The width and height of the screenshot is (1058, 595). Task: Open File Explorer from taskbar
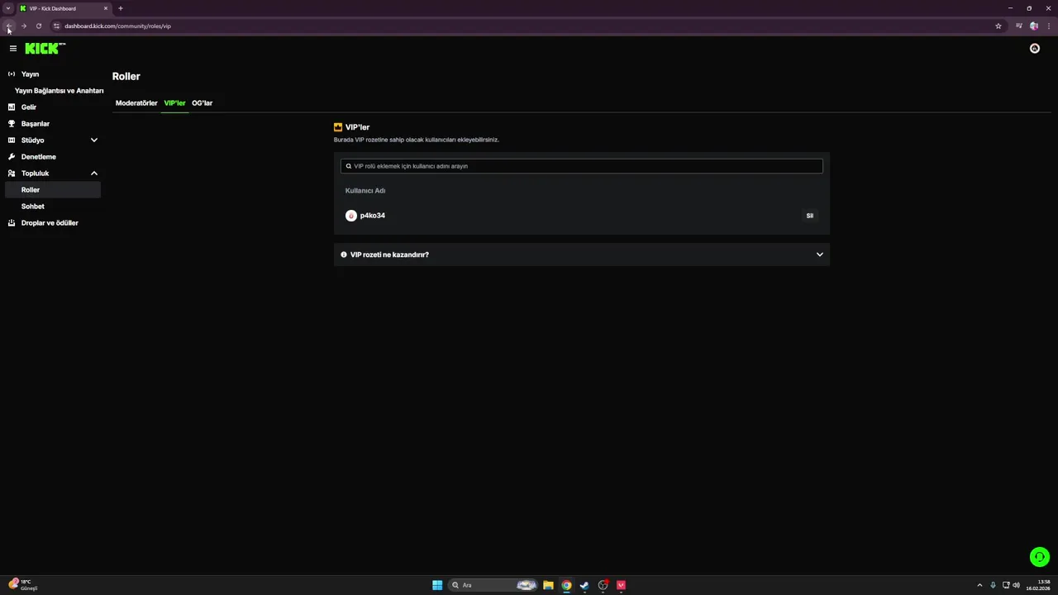click(x=548, y=585)
